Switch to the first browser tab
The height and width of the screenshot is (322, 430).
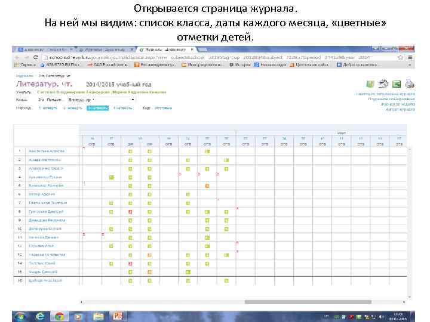45,49
